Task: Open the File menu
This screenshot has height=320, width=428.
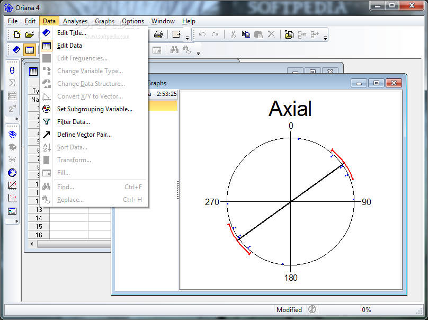Action: click(x=13, y=21)
